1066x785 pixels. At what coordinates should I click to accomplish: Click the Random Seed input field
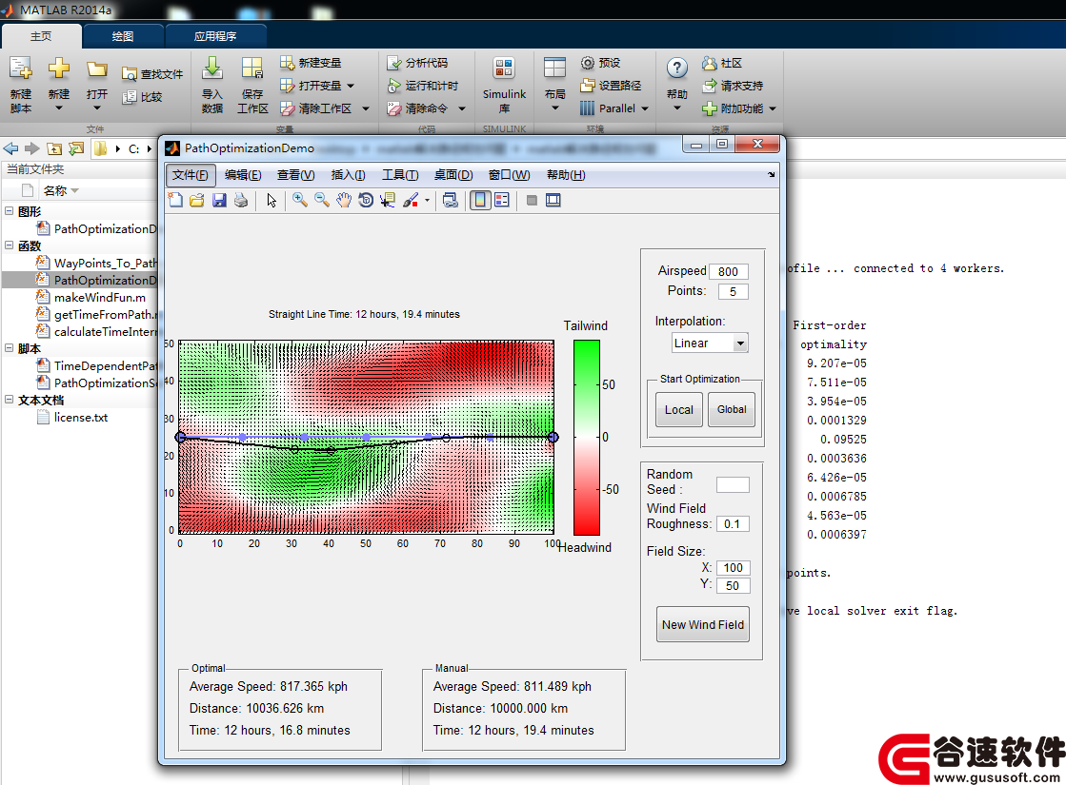(733, 485)
